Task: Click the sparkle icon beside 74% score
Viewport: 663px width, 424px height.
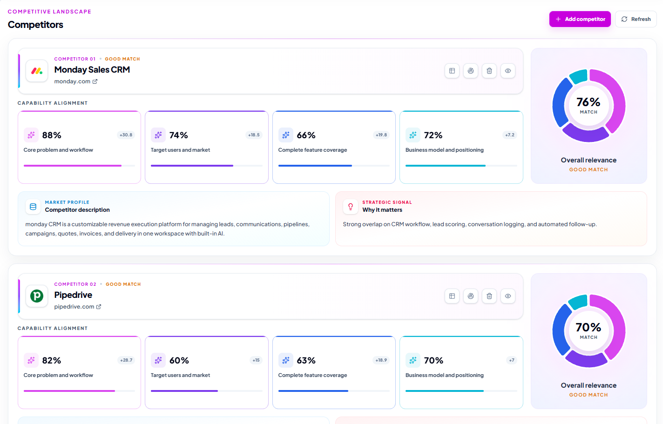Action: click(158, 135)
